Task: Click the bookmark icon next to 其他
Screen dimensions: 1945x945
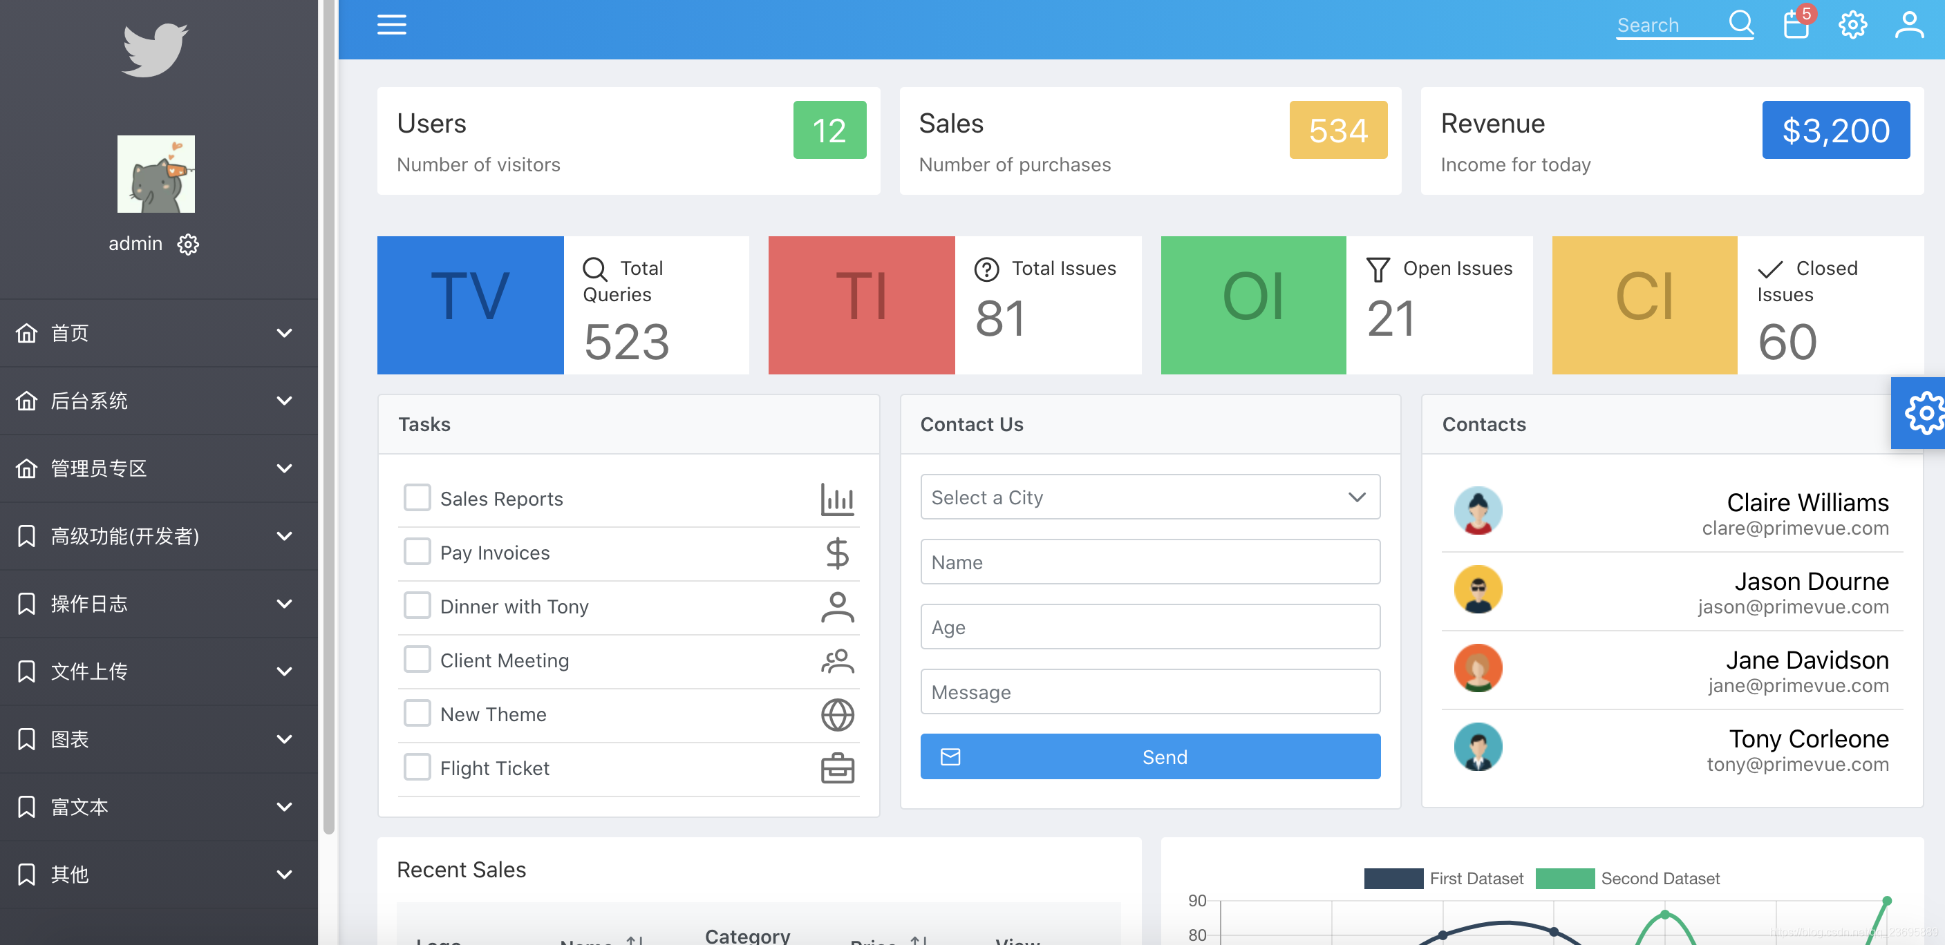Action: click(26, 874)
